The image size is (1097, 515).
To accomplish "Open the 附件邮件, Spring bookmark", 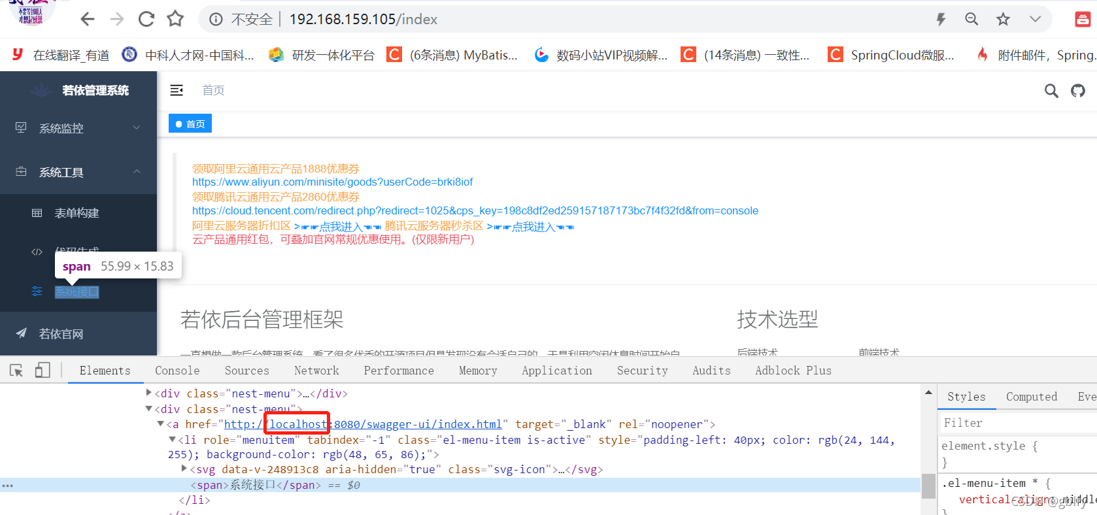I will (x=1036, y=56).
